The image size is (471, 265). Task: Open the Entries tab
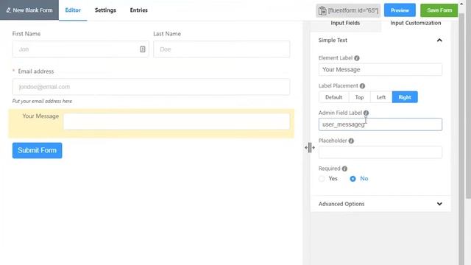click(x=139, y=10)
